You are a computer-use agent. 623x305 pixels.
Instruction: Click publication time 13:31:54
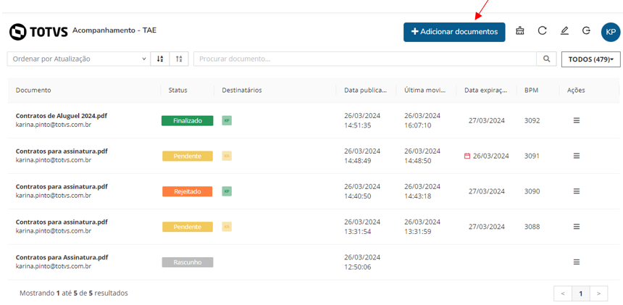click(x=358, y=232)
